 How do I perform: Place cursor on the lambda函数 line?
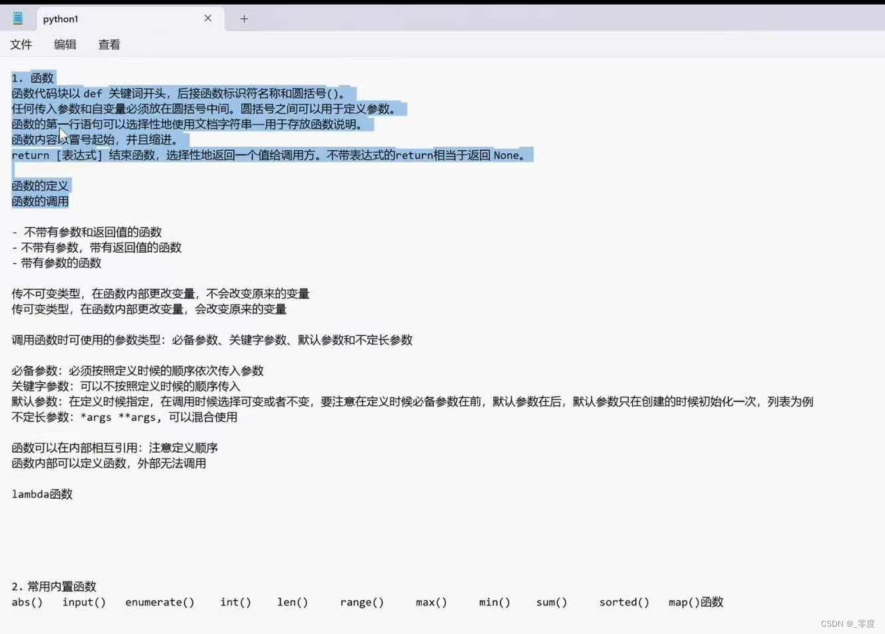click(x=41, y=494)
